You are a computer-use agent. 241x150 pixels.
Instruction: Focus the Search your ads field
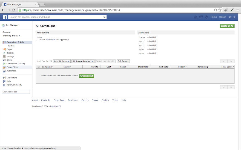pyautogui.click(x=16, y=92)
